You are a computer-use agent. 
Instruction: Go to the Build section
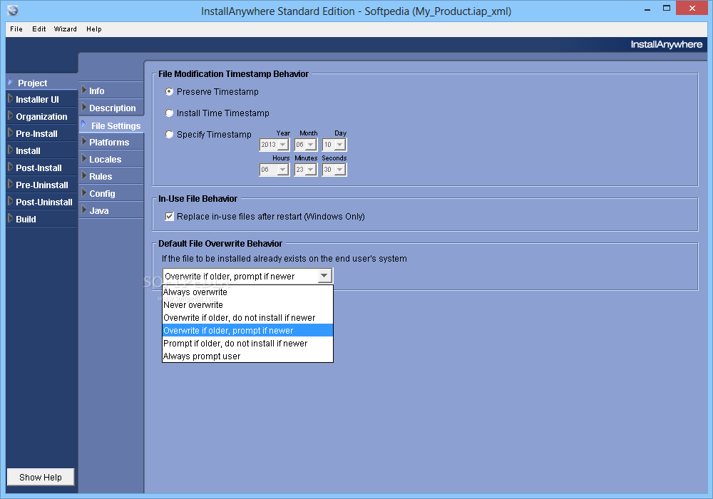(x=42, y=219)
